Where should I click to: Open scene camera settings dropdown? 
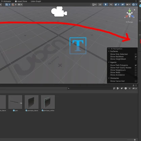130,5
